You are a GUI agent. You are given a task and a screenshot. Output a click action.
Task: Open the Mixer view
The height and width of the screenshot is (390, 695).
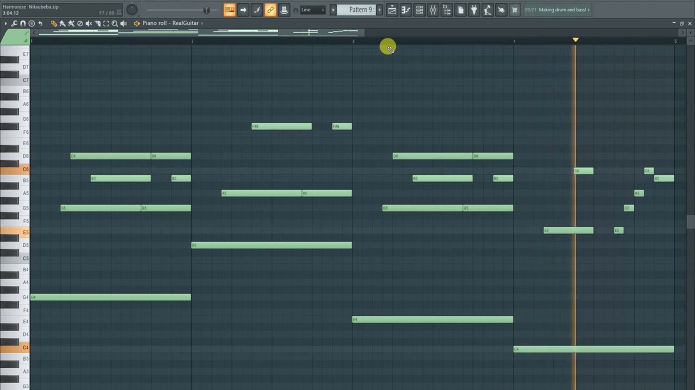(433, 10)
